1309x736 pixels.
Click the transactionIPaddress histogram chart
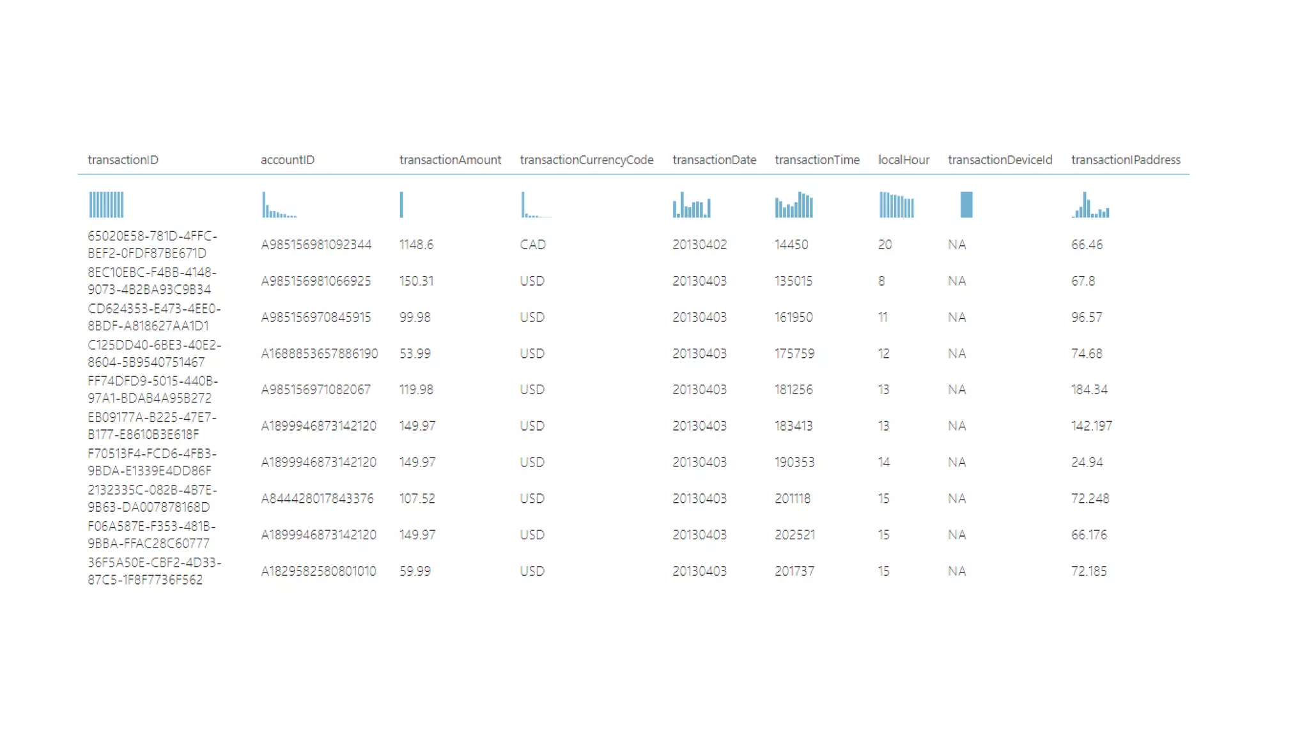1090,205
